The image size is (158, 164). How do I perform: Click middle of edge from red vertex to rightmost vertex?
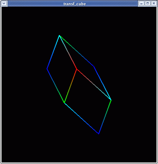click(94, 85)
